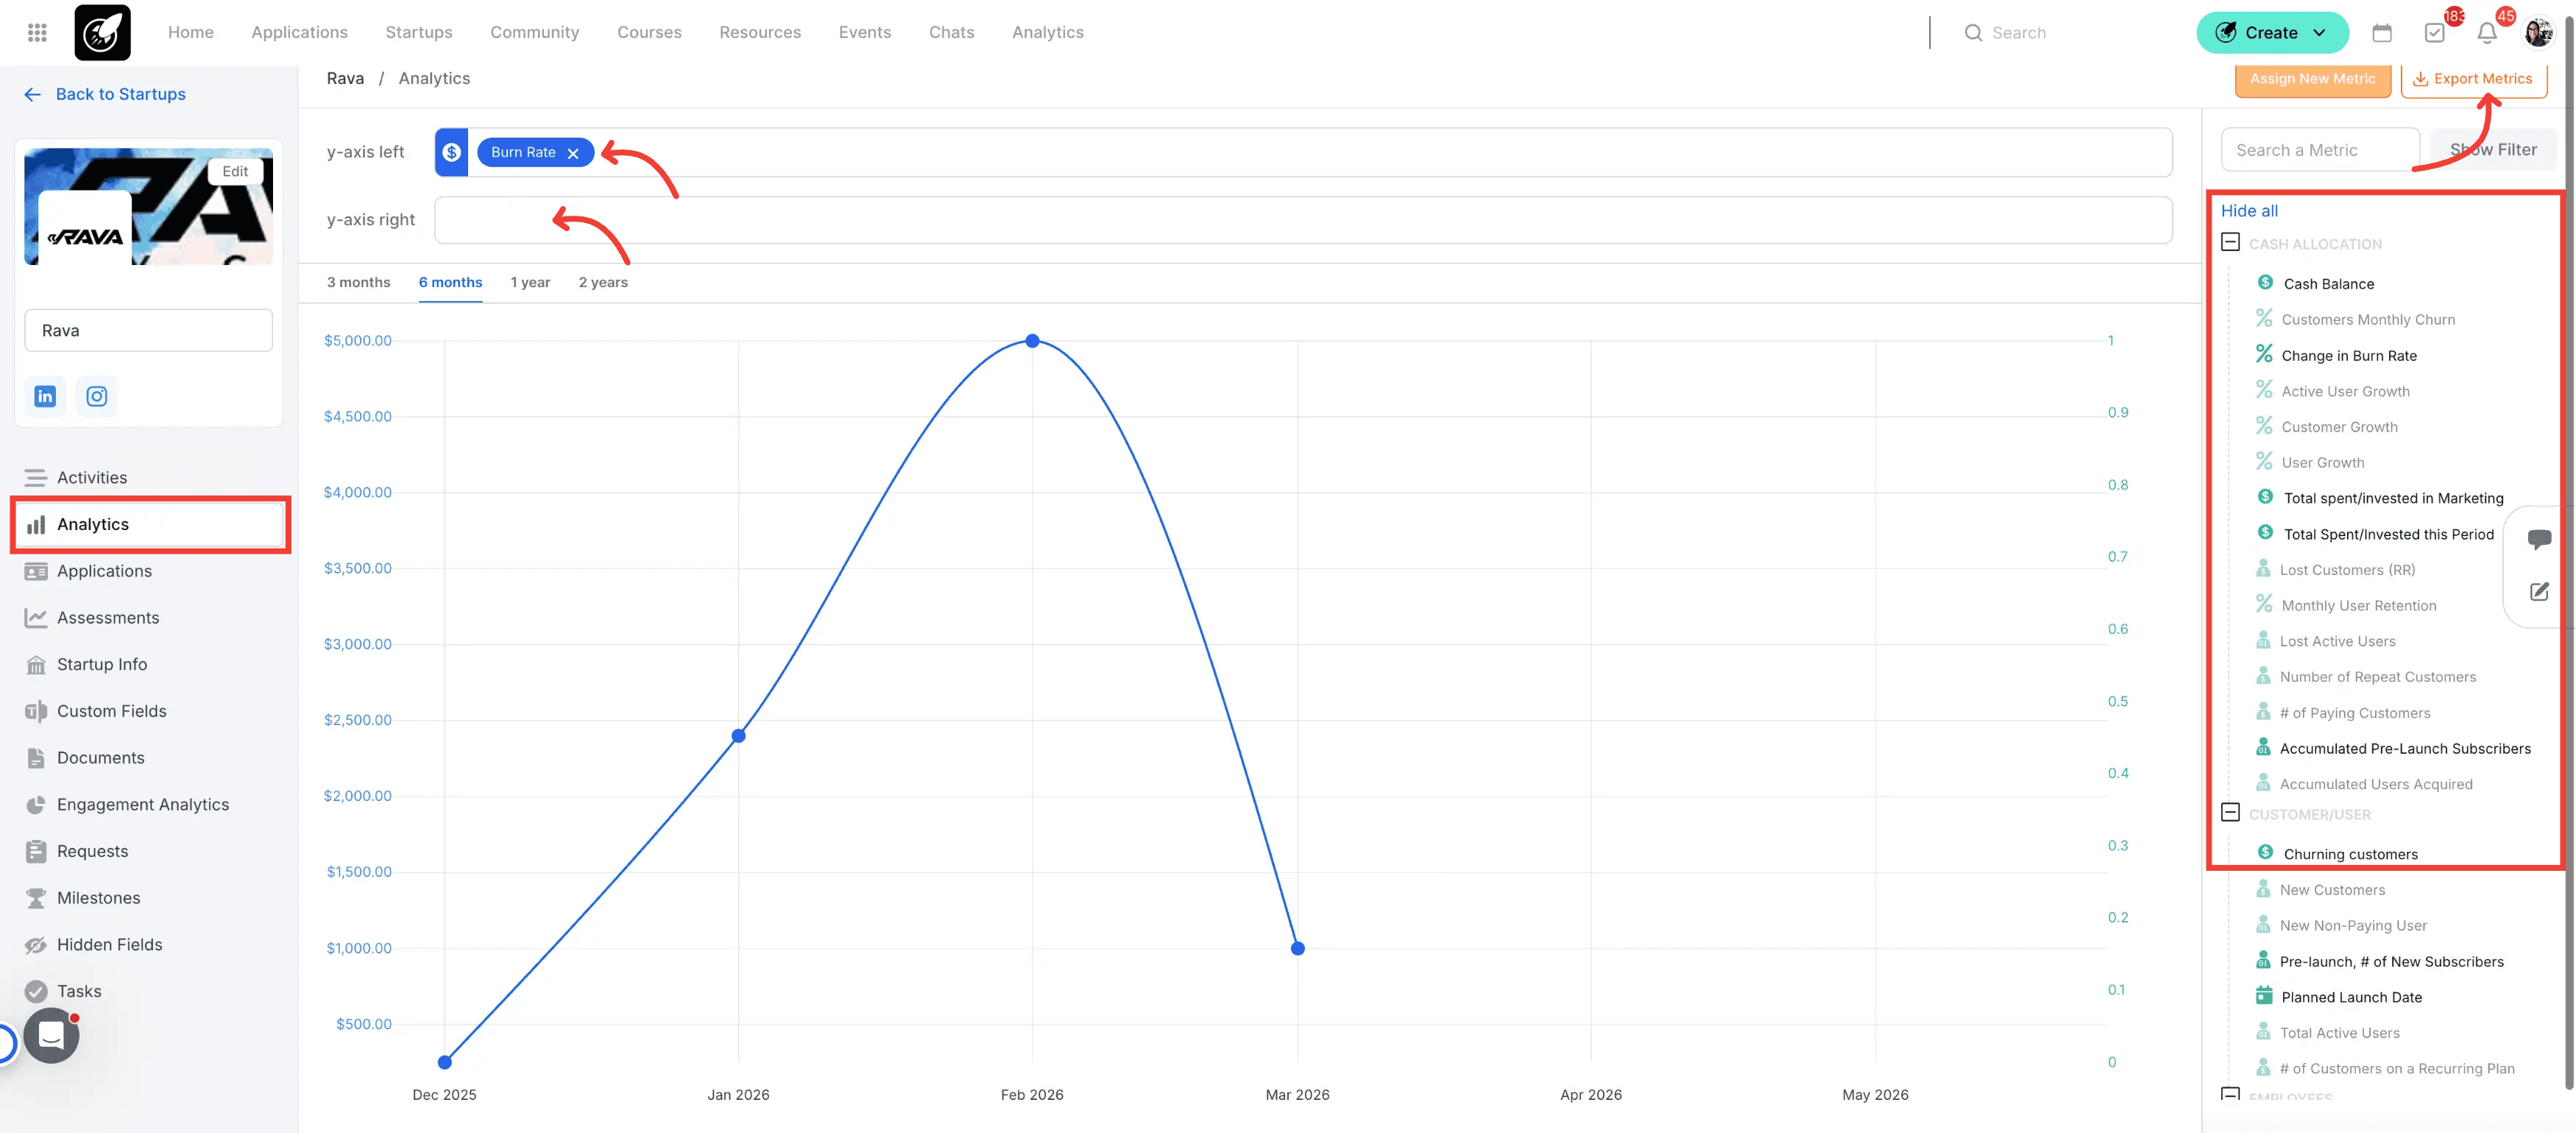Click the Churning customers dollar icon

click(x=2265, y=853)
